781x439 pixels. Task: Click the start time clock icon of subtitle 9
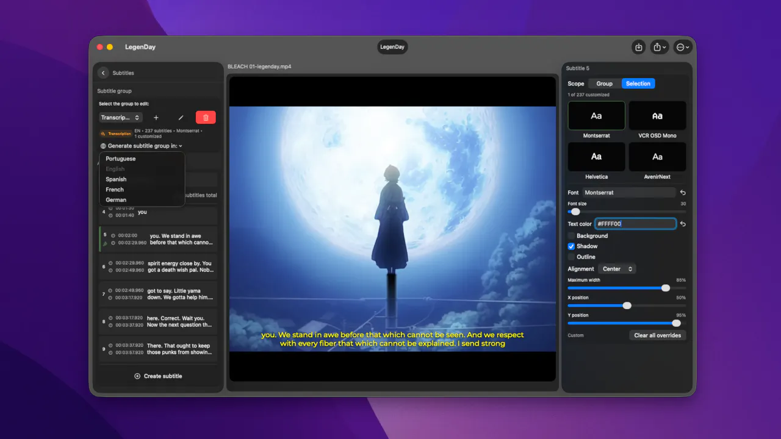coord(110,346)
